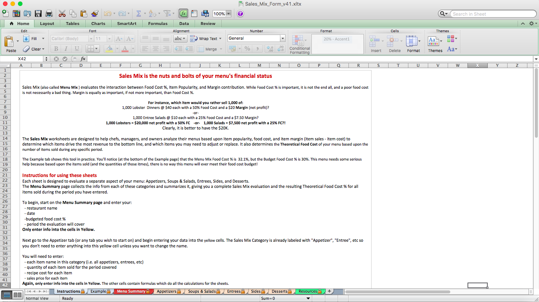
Task: Enable Wrap Text for the selection
Action: (205, 38)
